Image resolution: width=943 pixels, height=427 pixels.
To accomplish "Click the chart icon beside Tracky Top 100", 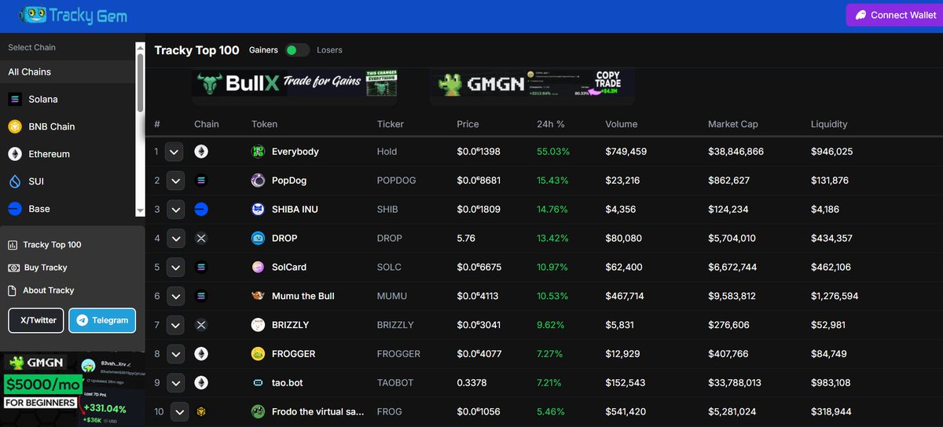I will (13, 245).
